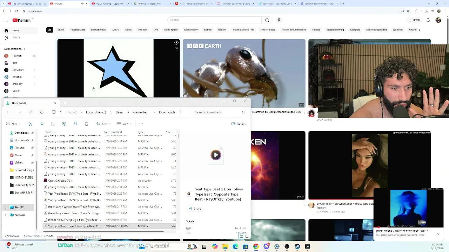Open the BBC Earth ant video thumbnail
449x252 pixels.
pyautogui.click(x=244, y=73)
